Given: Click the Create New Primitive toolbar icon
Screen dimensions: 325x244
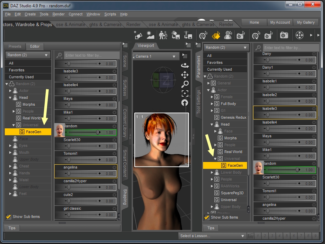Looking at the screenshot, I should pyautogui.click(x=138, y=35).
